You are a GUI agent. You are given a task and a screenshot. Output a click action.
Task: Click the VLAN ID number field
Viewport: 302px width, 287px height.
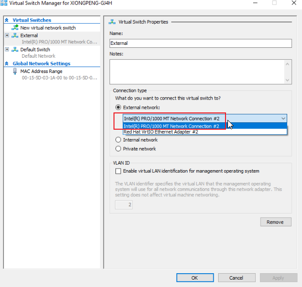point(124,205)
